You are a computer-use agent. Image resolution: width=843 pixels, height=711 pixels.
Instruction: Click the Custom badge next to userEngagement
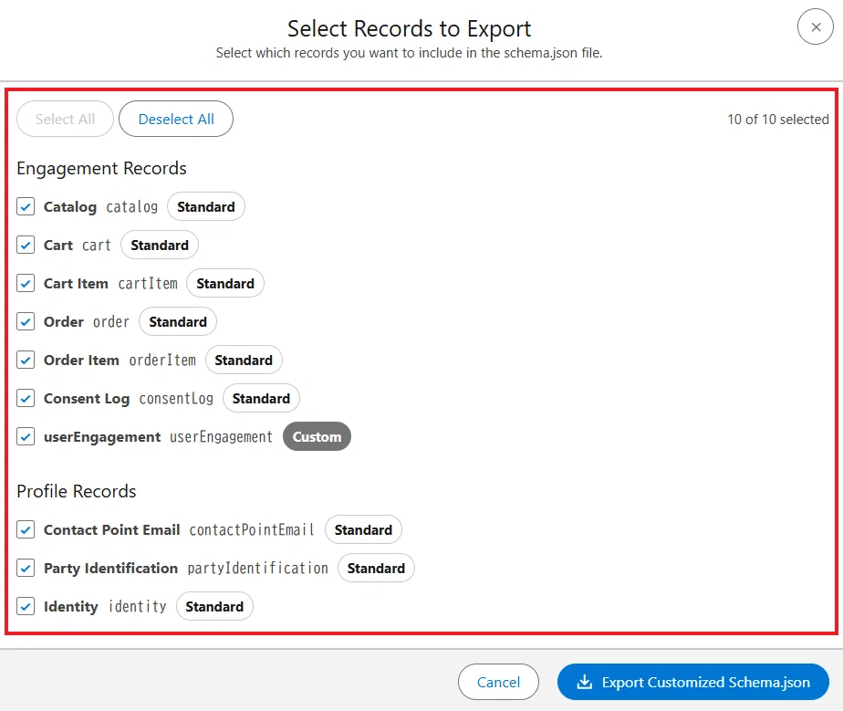click(x=317, y=436)
